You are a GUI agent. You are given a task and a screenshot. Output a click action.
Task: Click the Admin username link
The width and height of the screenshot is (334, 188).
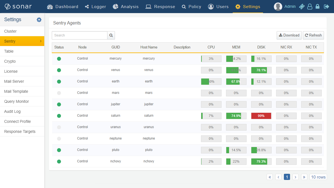(x=290, y=6)
